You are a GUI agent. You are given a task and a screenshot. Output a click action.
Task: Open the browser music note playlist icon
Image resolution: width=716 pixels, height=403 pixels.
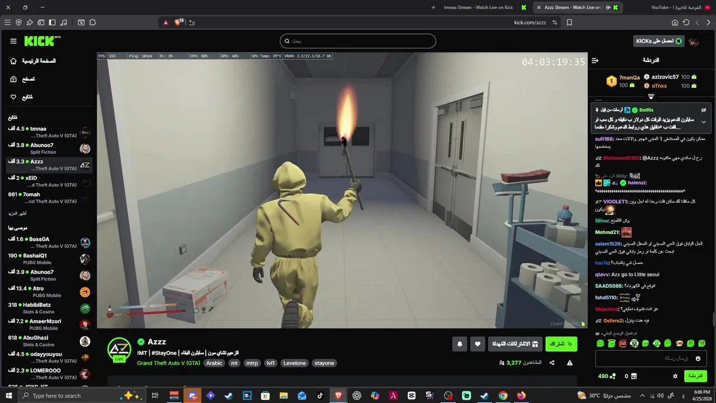tap(63, 22)
